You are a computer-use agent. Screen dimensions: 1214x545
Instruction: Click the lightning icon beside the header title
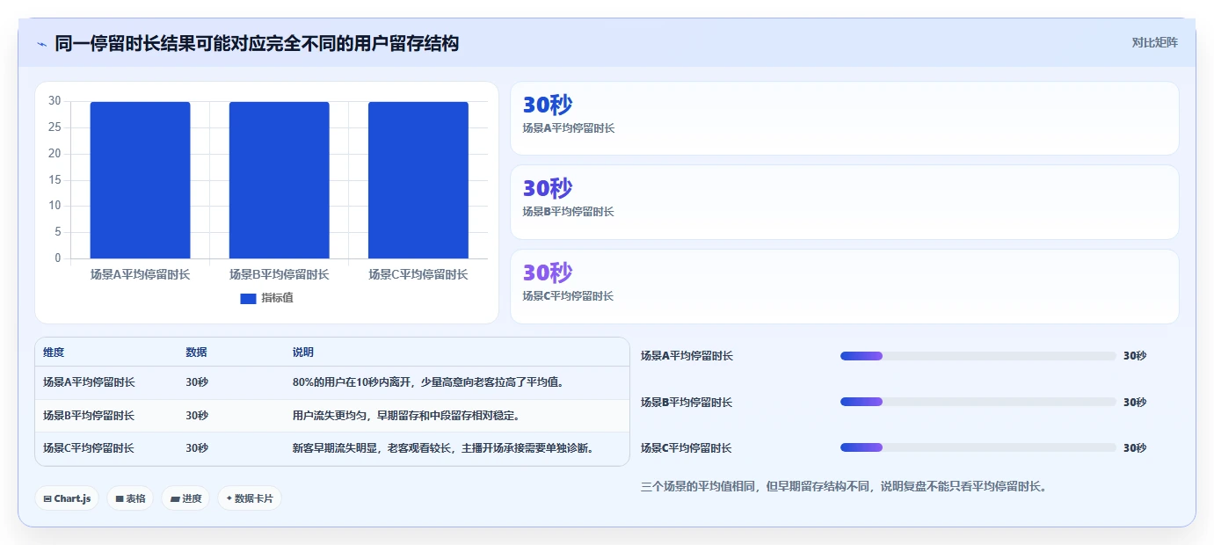click(x=41, y=44)
